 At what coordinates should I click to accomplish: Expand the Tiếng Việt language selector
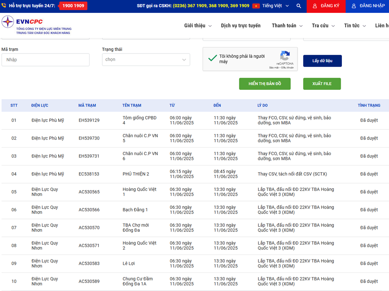(x=275, y=6)
